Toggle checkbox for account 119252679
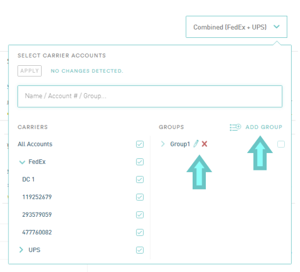Screen dimensions: 300x272 pyautogui.click(x=140, y=197)
